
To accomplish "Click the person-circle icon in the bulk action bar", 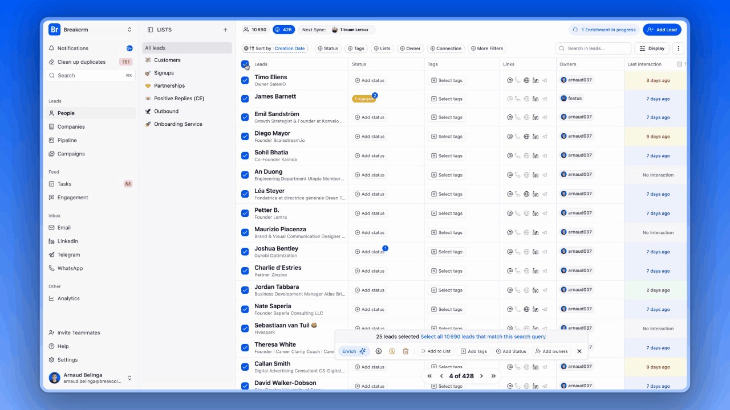I will pyautogui.click(x=379, y=351).
